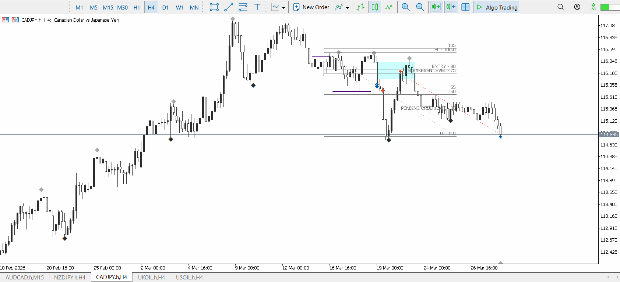This screenshot has height=282, width=620.
Task: Switch to M1 timeframe
Action: [79, 7]
